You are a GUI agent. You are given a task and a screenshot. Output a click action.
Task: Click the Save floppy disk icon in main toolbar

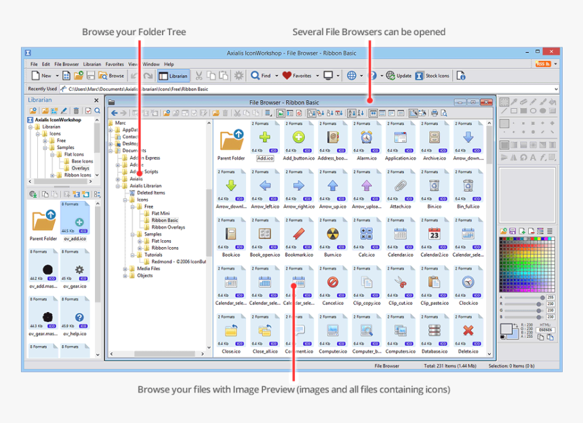pos(91,76)
